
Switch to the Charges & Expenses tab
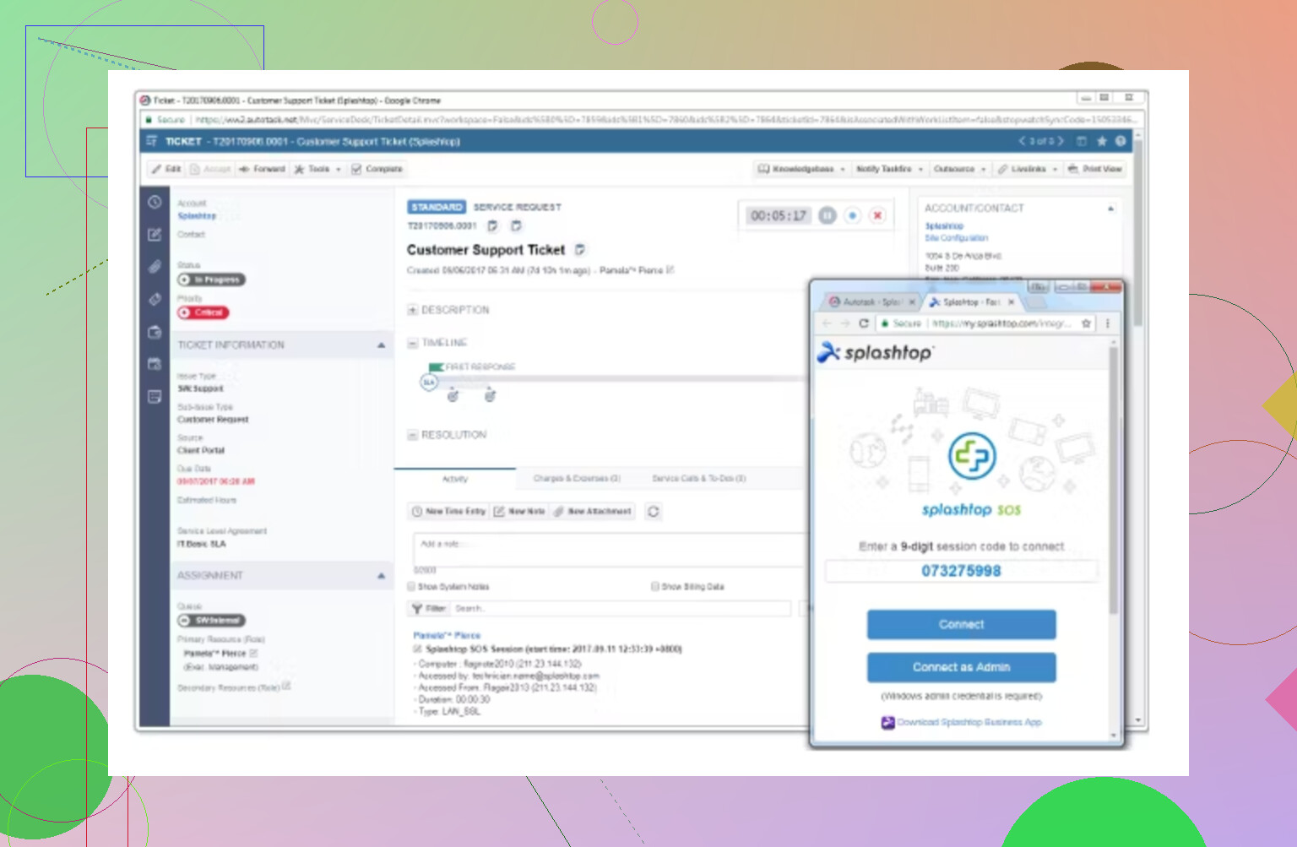pos(577,479)
